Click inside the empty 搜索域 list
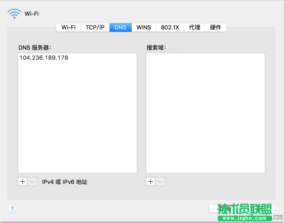Viewport: 285px width, 223px height. click(x=205, y=113)
